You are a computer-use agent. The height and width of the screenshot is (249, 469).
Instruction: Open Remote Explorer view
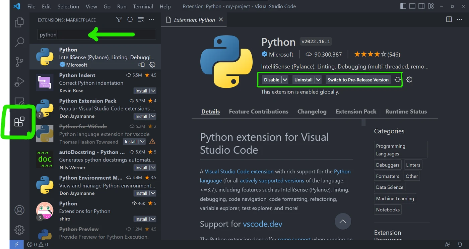[x=19, y=101]
